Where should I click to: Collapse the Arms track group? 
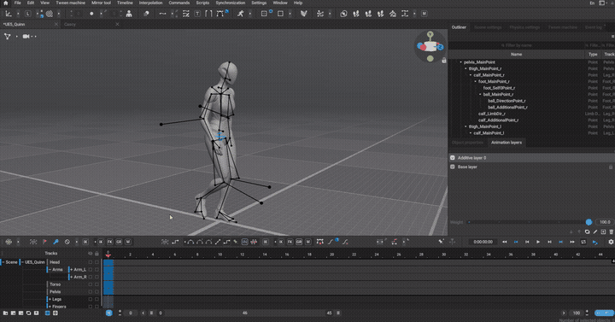point(50,269)
